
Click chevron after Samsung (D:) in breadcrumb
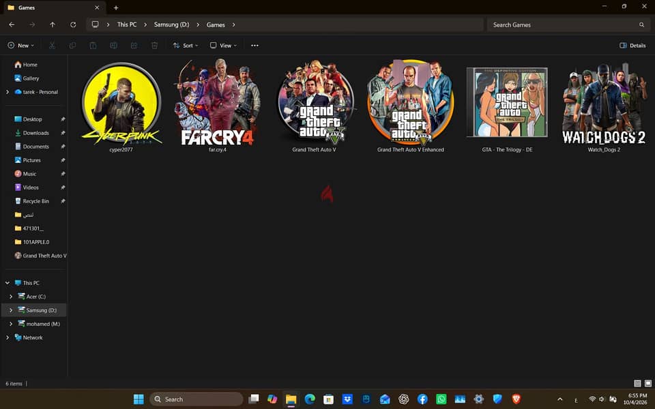(x=198, y=25)
